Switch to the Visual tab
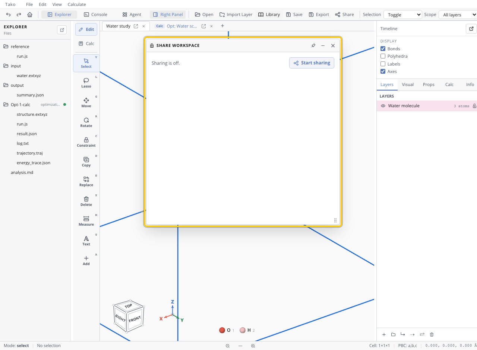 408,85
